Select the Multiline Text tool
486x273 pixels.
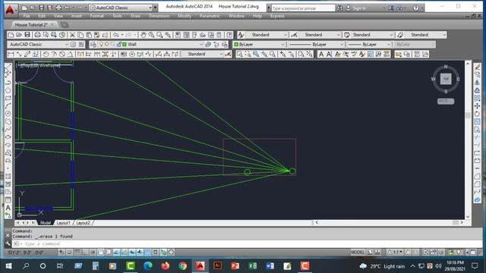tap(8, 208)
